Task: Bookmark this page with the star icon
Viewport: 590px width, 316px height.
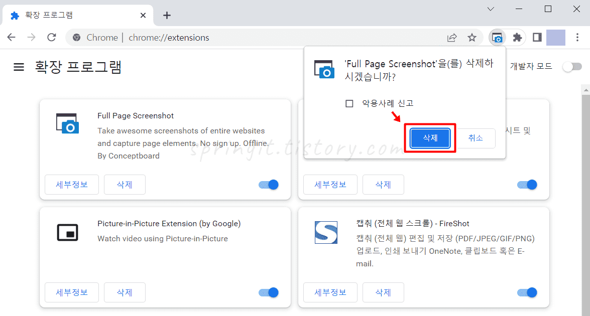Action: (472, 38)
